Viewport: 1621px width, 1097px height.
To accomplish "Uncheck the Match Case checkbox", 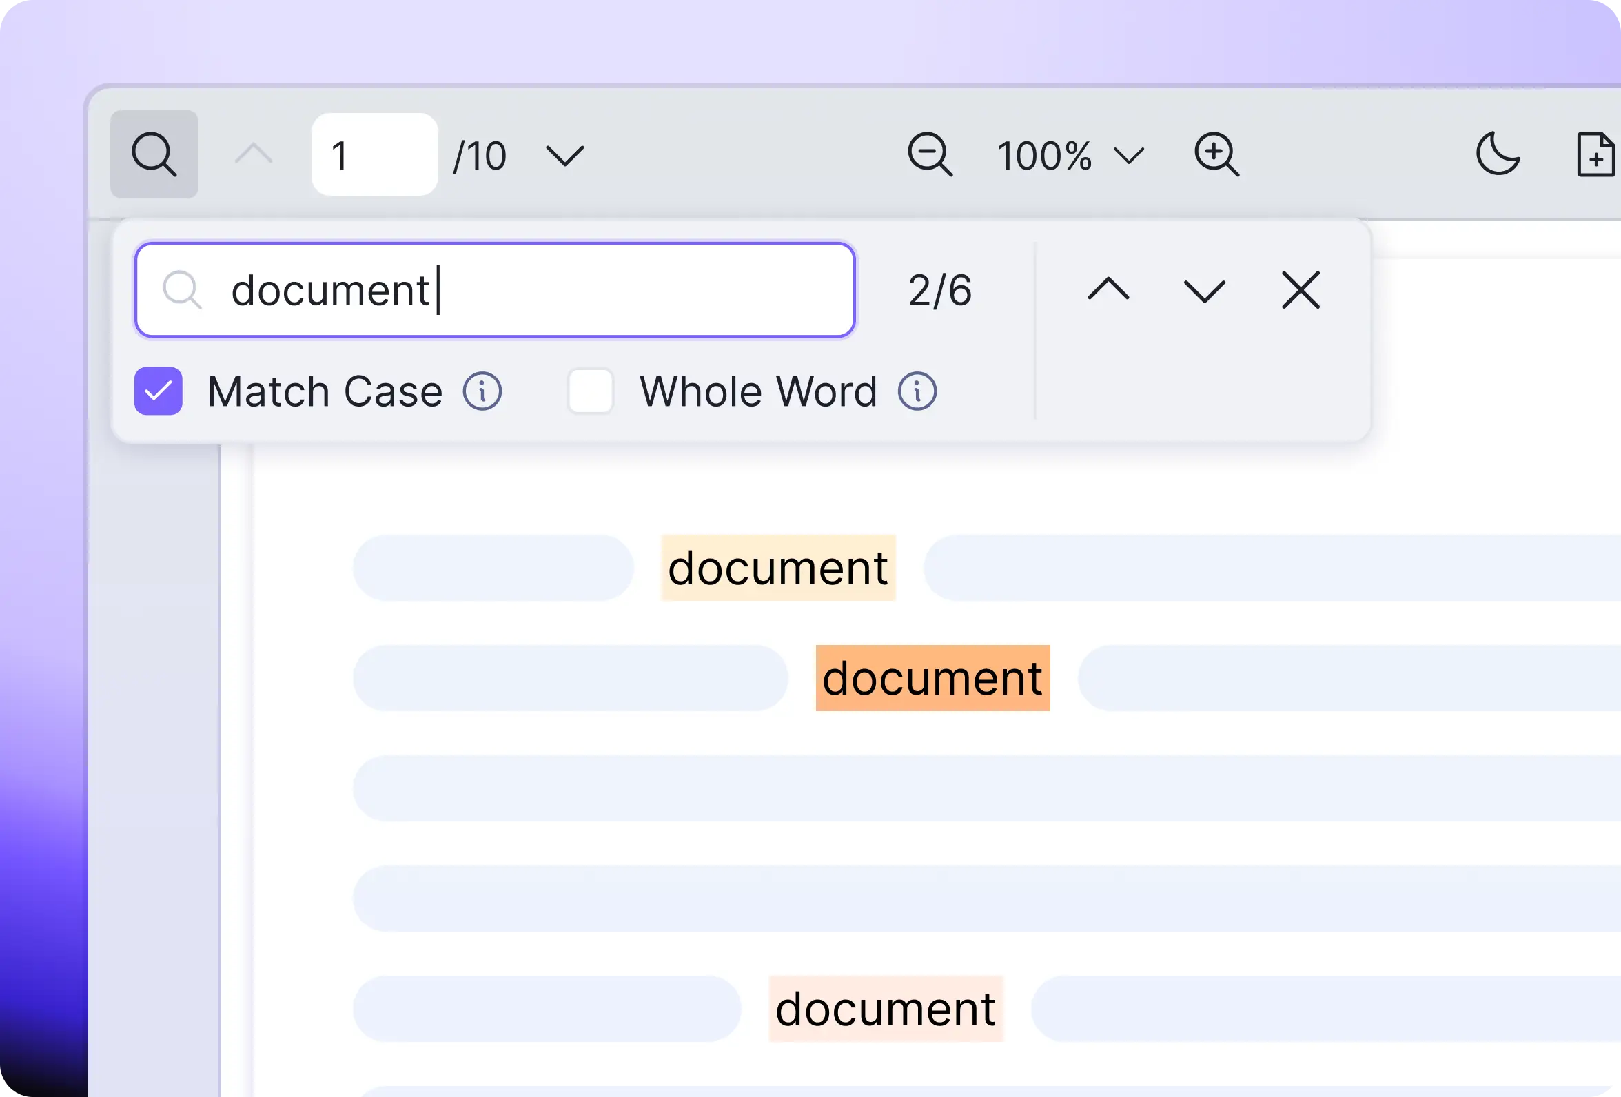I will click(159, 391).
